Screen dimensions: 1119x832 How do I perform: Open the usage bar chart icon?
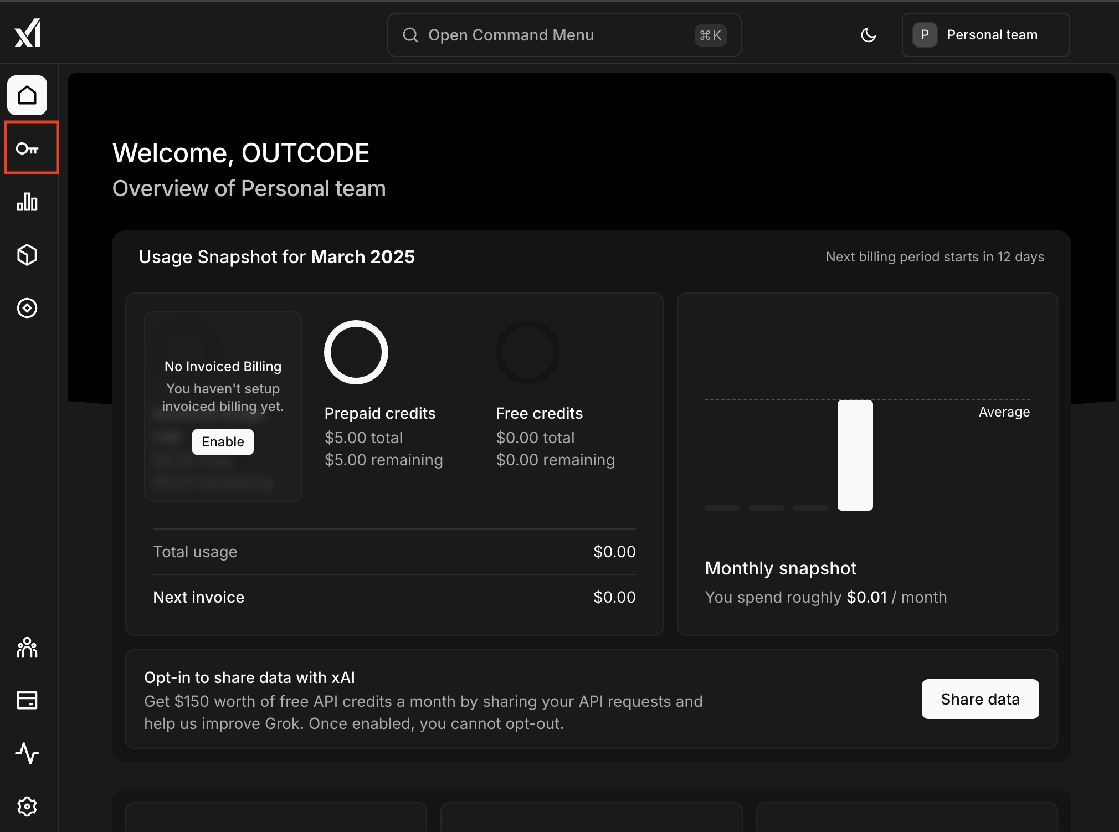pyautogui.click(x=27, y=202)
